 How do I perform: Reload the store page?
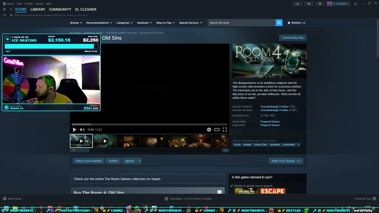[4, 15]
